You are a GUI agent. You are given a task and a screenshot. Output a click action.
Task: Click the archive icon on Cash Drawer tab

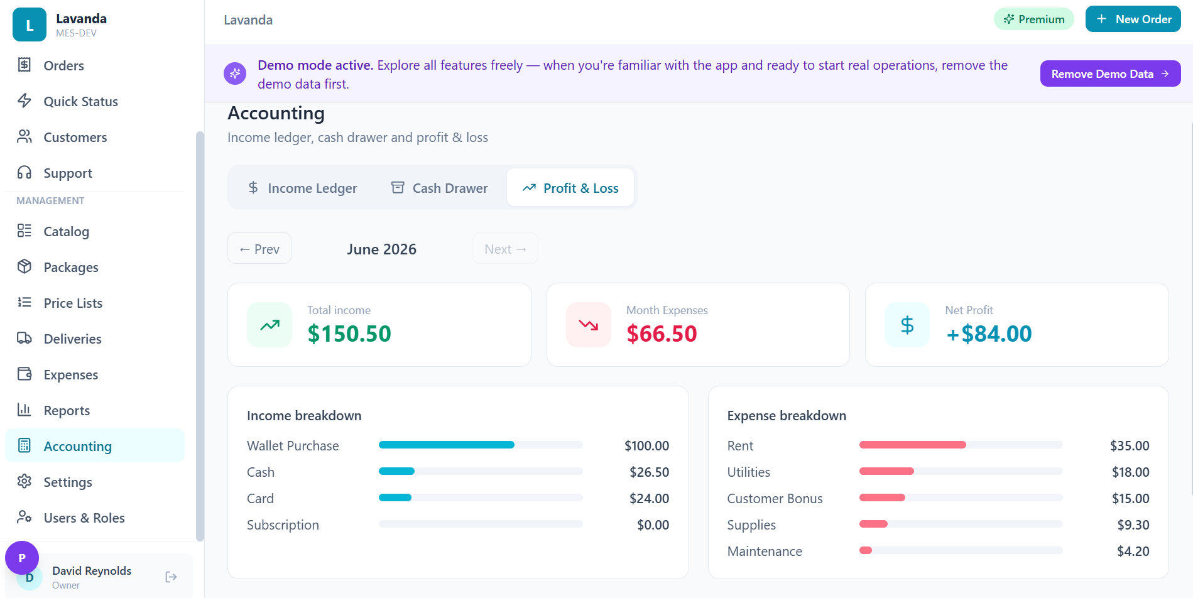(398, 187)
